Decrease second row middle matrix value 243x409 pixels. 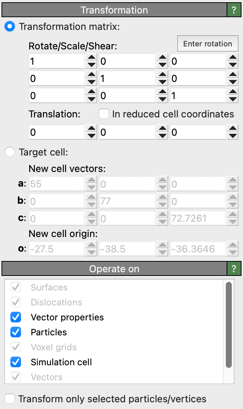click(x=162, y=83)
